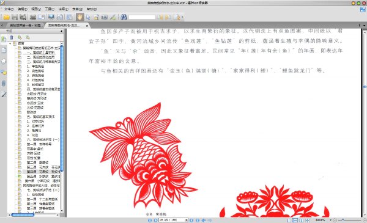
Task: Click the binoculars Search icon
Action: pyautogui.click(x=124, y=17)
